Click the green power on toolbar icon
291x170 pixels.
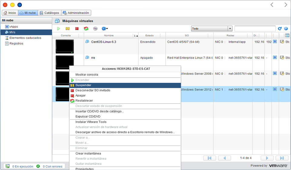(58, 29)
